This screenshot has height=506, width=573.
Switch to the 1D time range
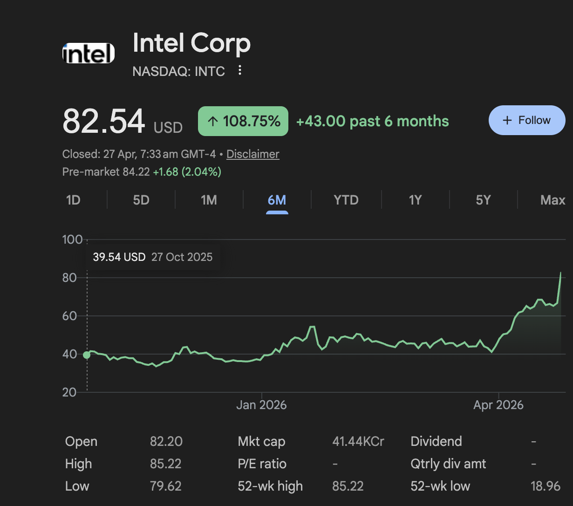coord(73,200)
